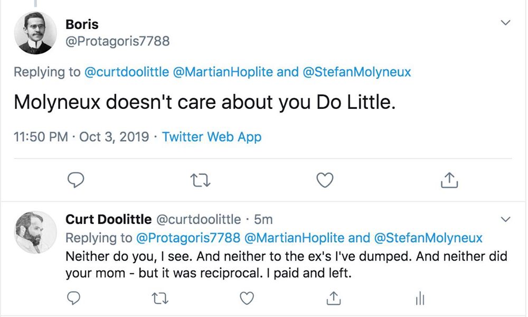Viewport: 528px width, 317px height.
Task: Expand options chevron on Curt Doolittle's reply
Action: [x=505, y=219]
